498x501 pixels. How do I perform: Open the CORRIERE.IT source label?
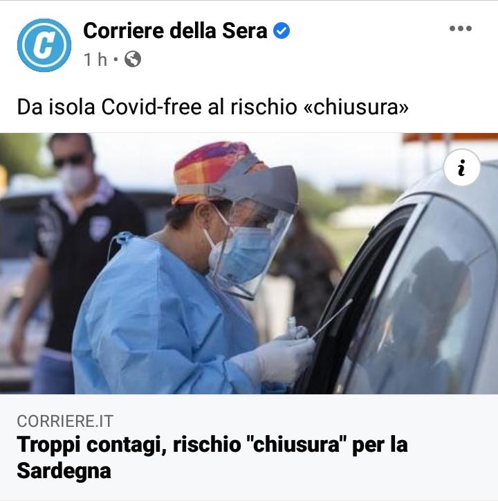pos(65,421)
